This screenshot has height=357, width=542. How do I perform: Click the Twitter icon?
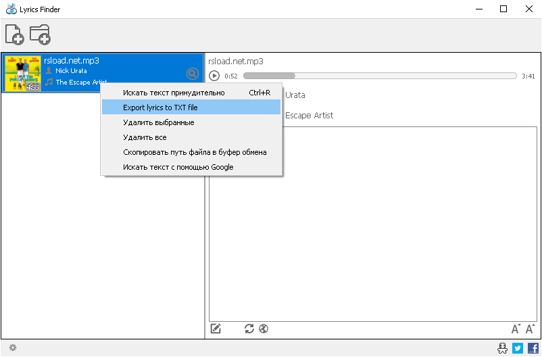point(518,348)
